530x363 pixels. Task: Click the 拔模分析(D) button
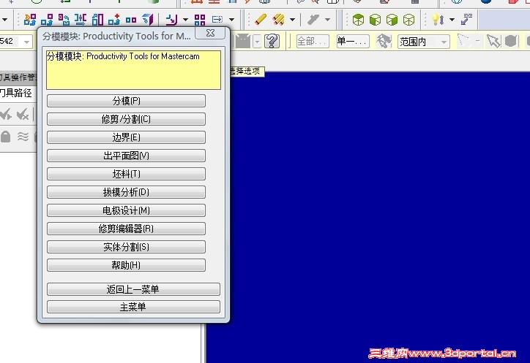[126, 192]
